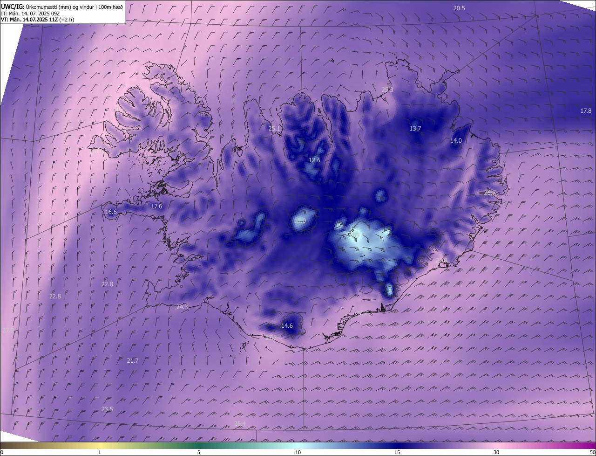
Task: Click the 25.3 label on the north coast
Action: [x=387, y=90]
